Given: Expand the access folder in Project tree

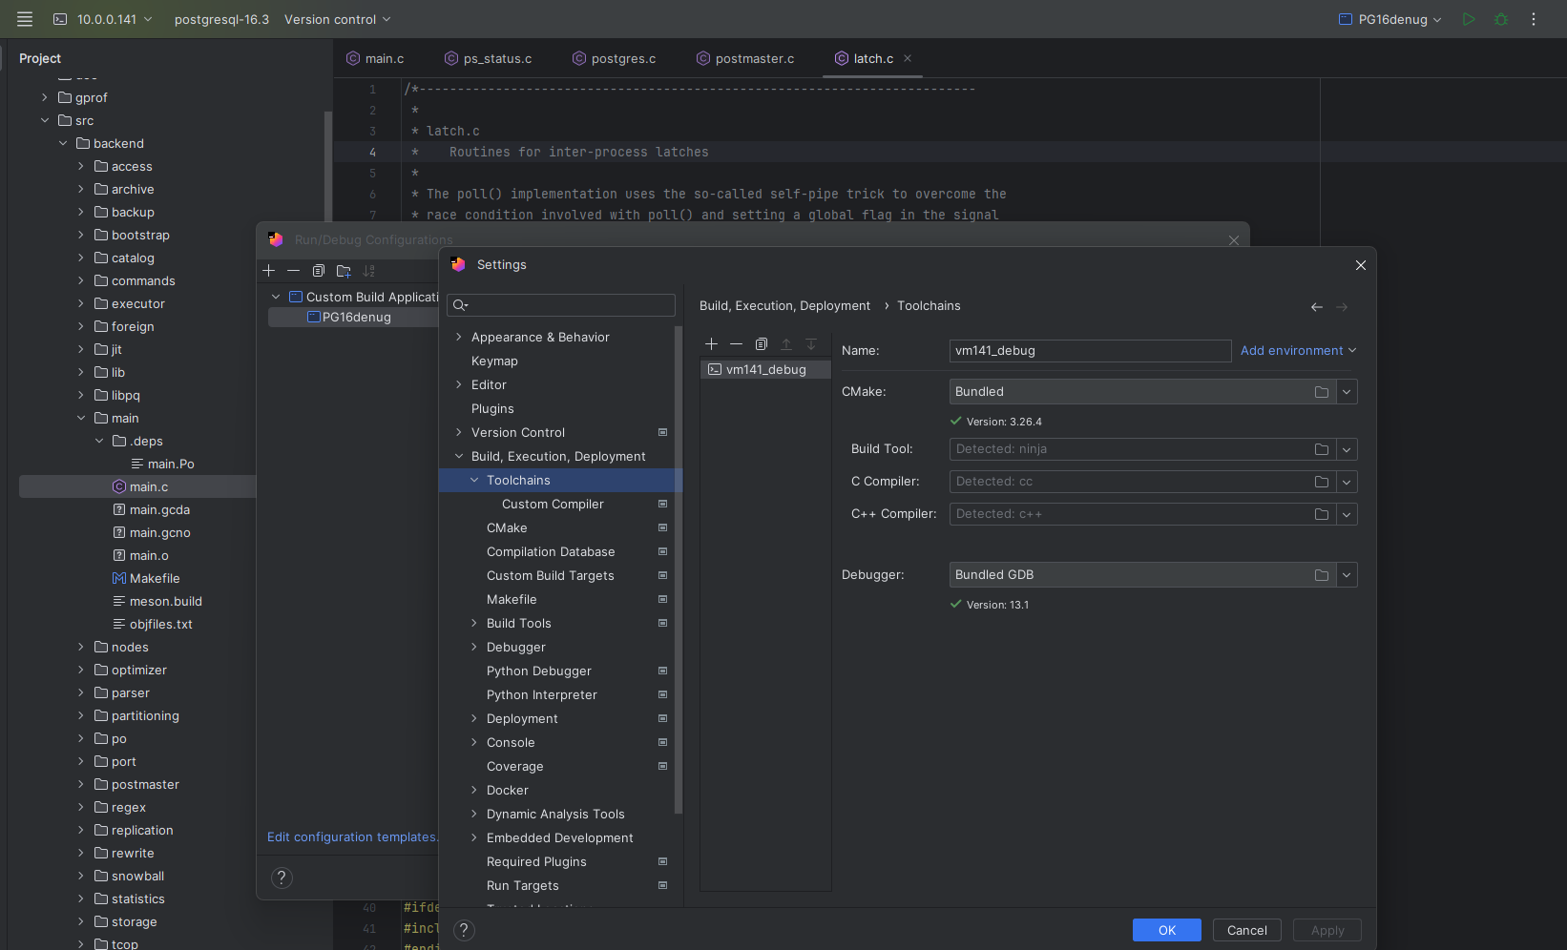Looking at the screenshot, I should [81, 166].
